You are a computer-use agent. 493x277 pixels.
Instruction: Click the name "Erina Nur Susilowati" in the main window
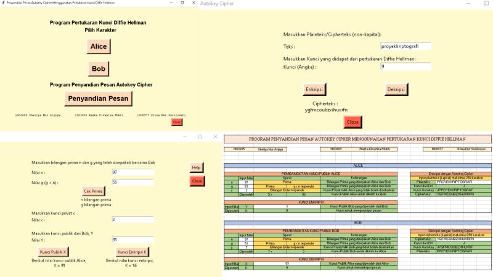click(x=168, y=115)
